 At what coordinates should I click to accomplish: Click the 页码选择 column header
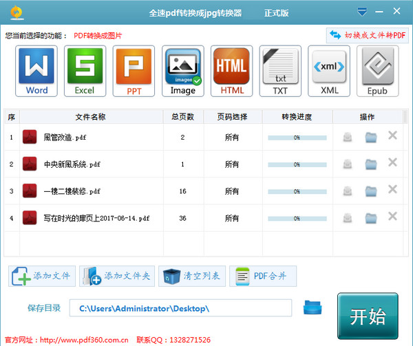point(233,117)
